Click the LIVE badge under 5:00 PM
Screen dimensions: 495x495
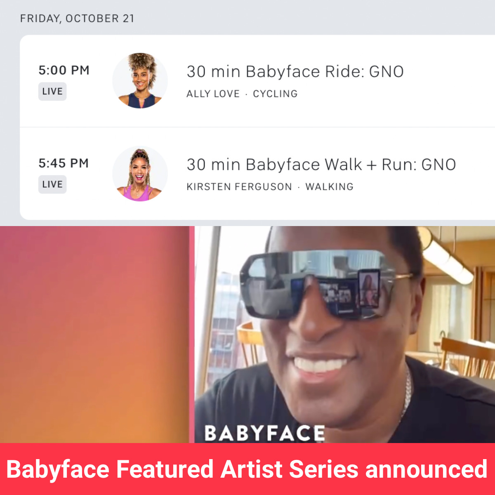click(x=52, y=92)
